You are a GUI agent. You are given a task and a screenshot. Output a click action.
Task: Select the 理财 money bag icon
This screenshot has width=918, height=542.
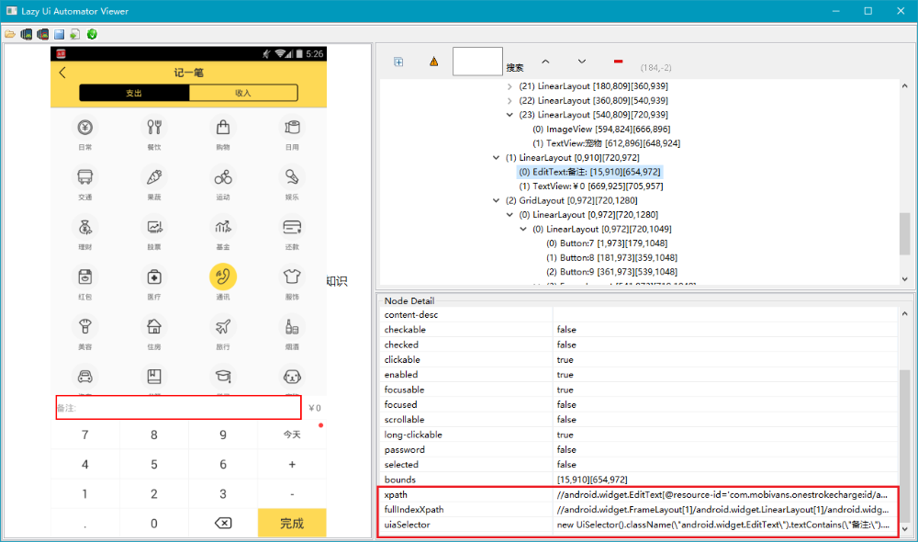tap(84, 227)
